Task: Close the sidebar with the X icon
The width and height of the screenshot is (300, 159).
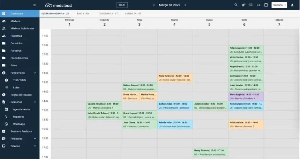Action: pyautogui.click(x=35, y=5)
